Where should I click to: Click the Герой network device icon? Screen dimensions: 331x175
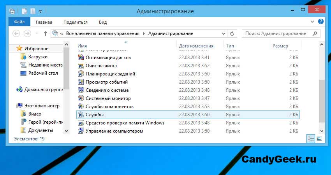23,122
